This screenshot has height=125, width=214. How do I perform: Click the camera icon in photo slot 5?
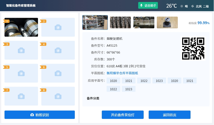21,73
